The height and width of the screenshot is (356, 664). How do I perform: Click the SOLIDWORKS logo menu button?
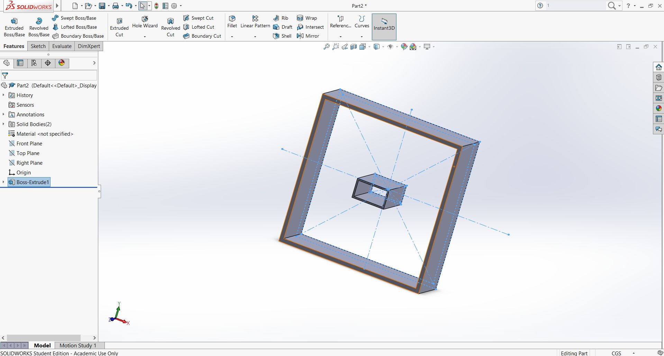pyautogui.click(x=29, y=6)
